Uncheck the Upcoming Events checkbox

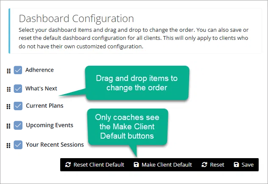click(18, 125)
